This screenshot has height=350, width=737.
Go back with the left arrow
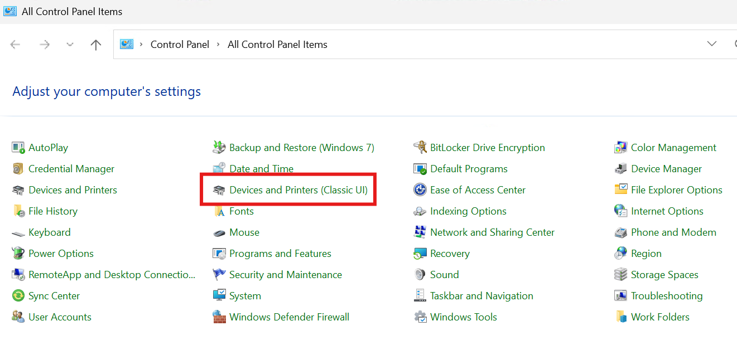[16, 45]
